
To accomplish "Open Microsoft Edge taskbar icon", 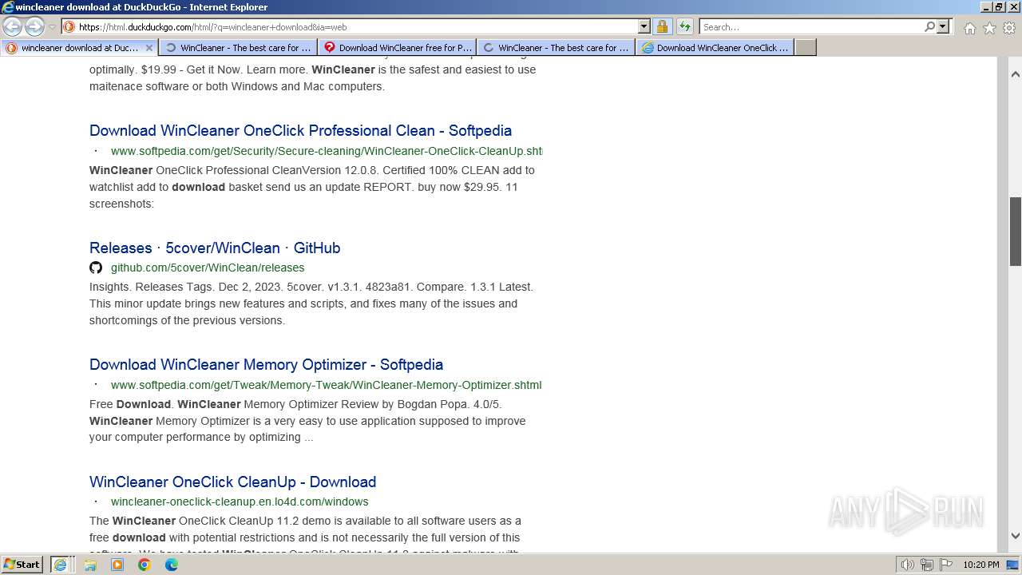I will coord(172,565).
